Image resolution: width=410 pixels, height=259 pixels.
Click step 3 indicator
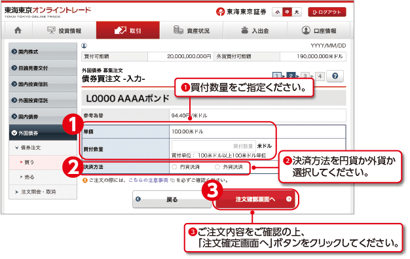(305, 76)
